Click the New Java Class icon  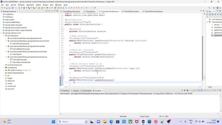(42, 8)
